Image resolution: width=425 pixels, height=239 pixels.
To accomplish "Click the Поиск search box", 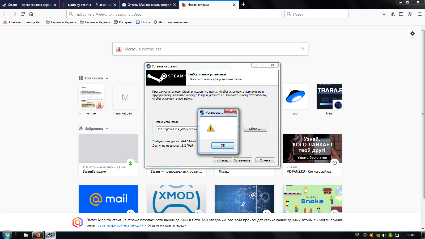I will [317, 14].
